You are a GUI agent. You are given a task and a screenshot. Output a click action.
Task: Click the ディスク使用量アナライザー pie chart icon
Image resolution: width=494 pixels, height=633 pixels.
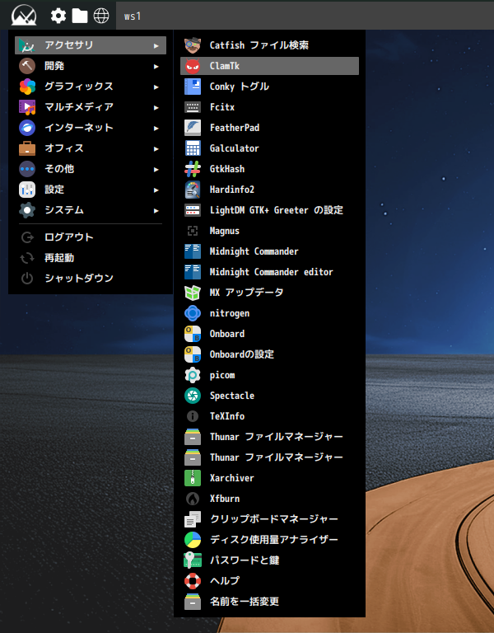pos(193,540)
